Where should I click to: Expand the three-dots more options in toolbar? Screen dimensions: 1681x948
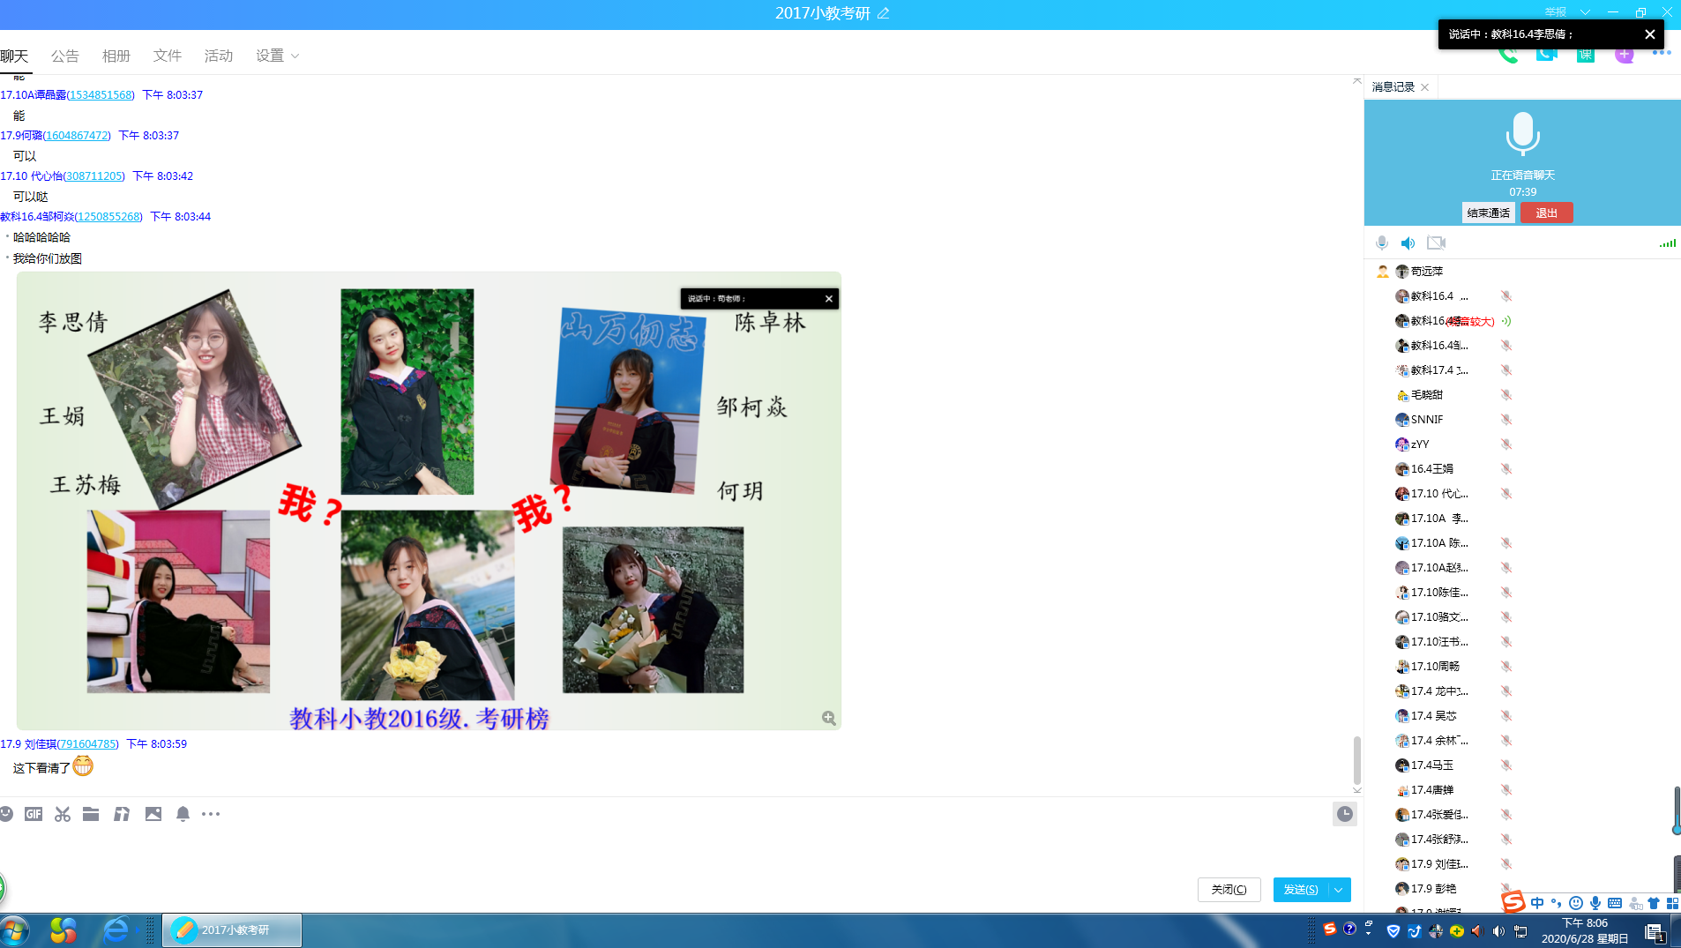click(x=211, y=814)
